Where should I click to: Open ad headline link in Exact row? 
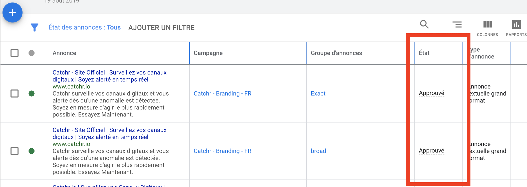pos(109,76)
